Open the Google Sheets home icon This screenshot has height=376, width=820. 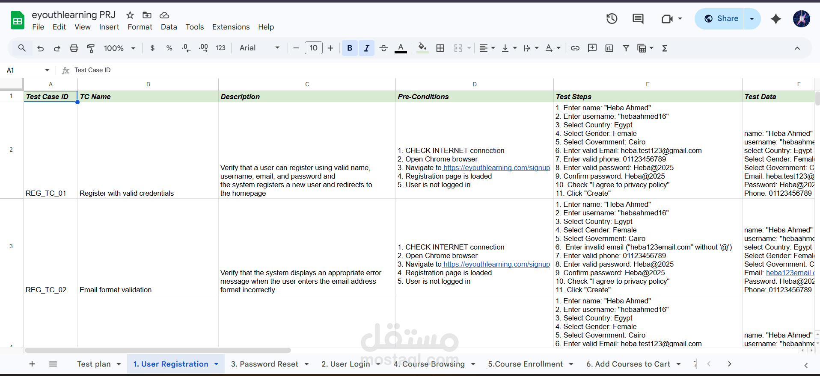(18, 20)
